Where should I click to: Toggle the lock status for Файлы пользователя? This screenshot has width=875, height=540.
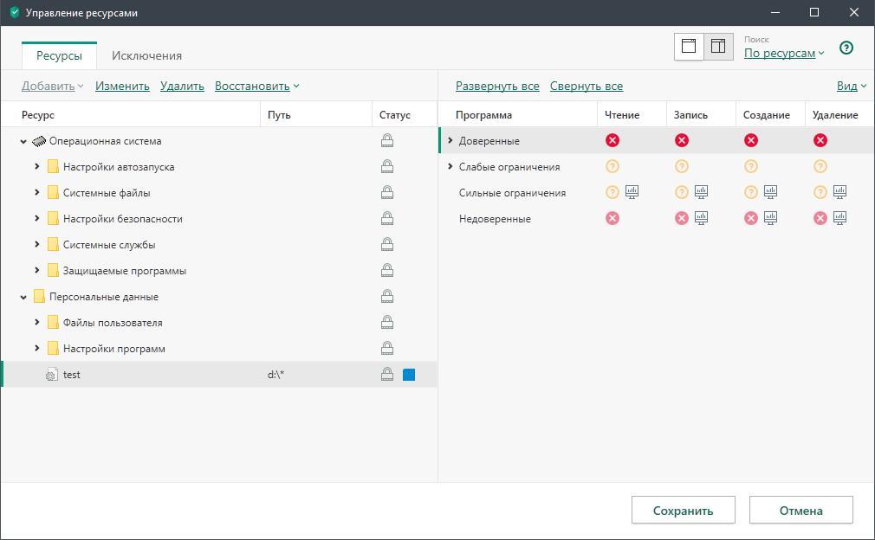click(x=387, y=322)
